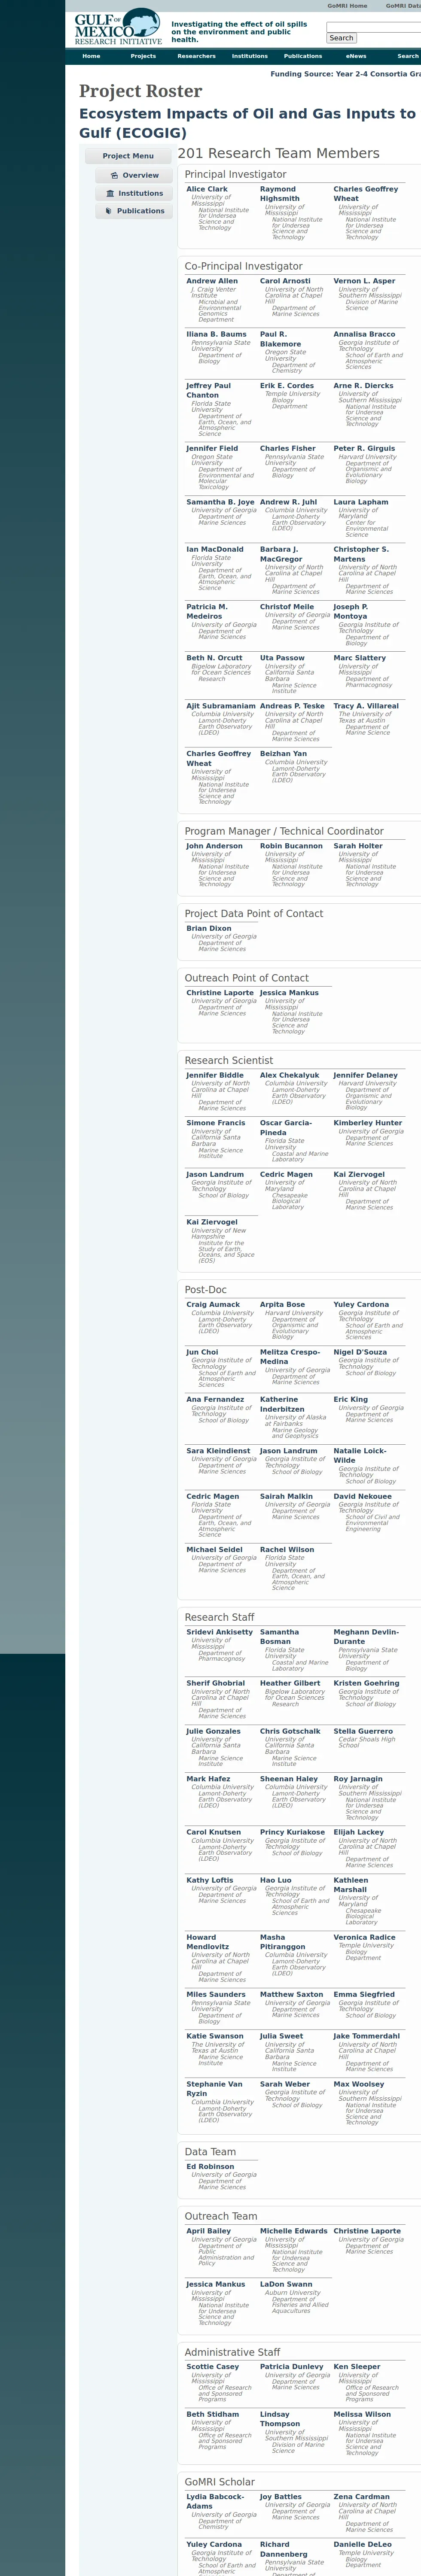The height and width of the screenshot is (2576, 421).
Task: Select Publications in the top navigation bar
Action: 303,56
